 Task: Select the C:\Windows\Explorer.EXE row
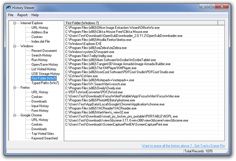[x=141, y=44]
